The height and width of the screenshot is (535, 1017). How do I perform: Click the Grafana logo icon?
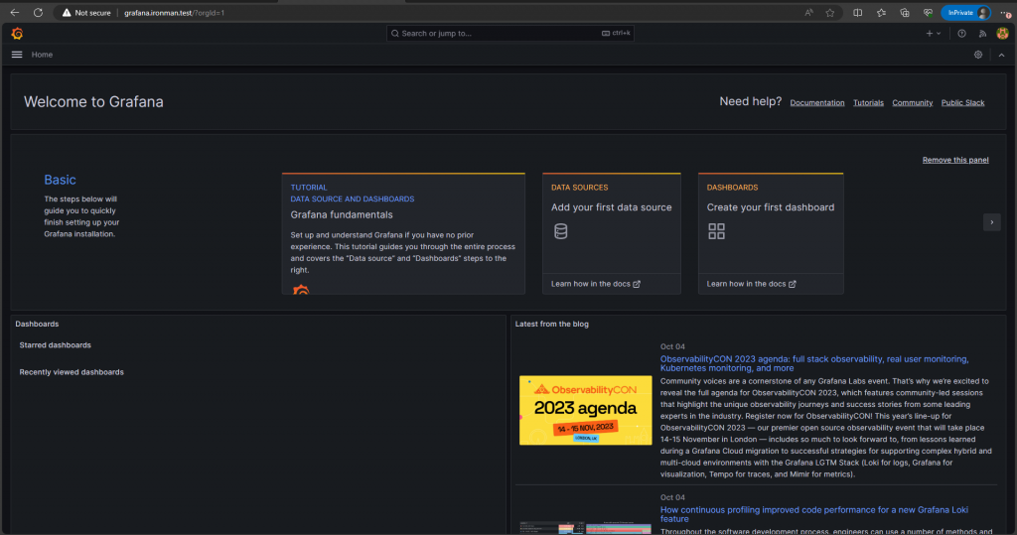click(x=17, y=33)
